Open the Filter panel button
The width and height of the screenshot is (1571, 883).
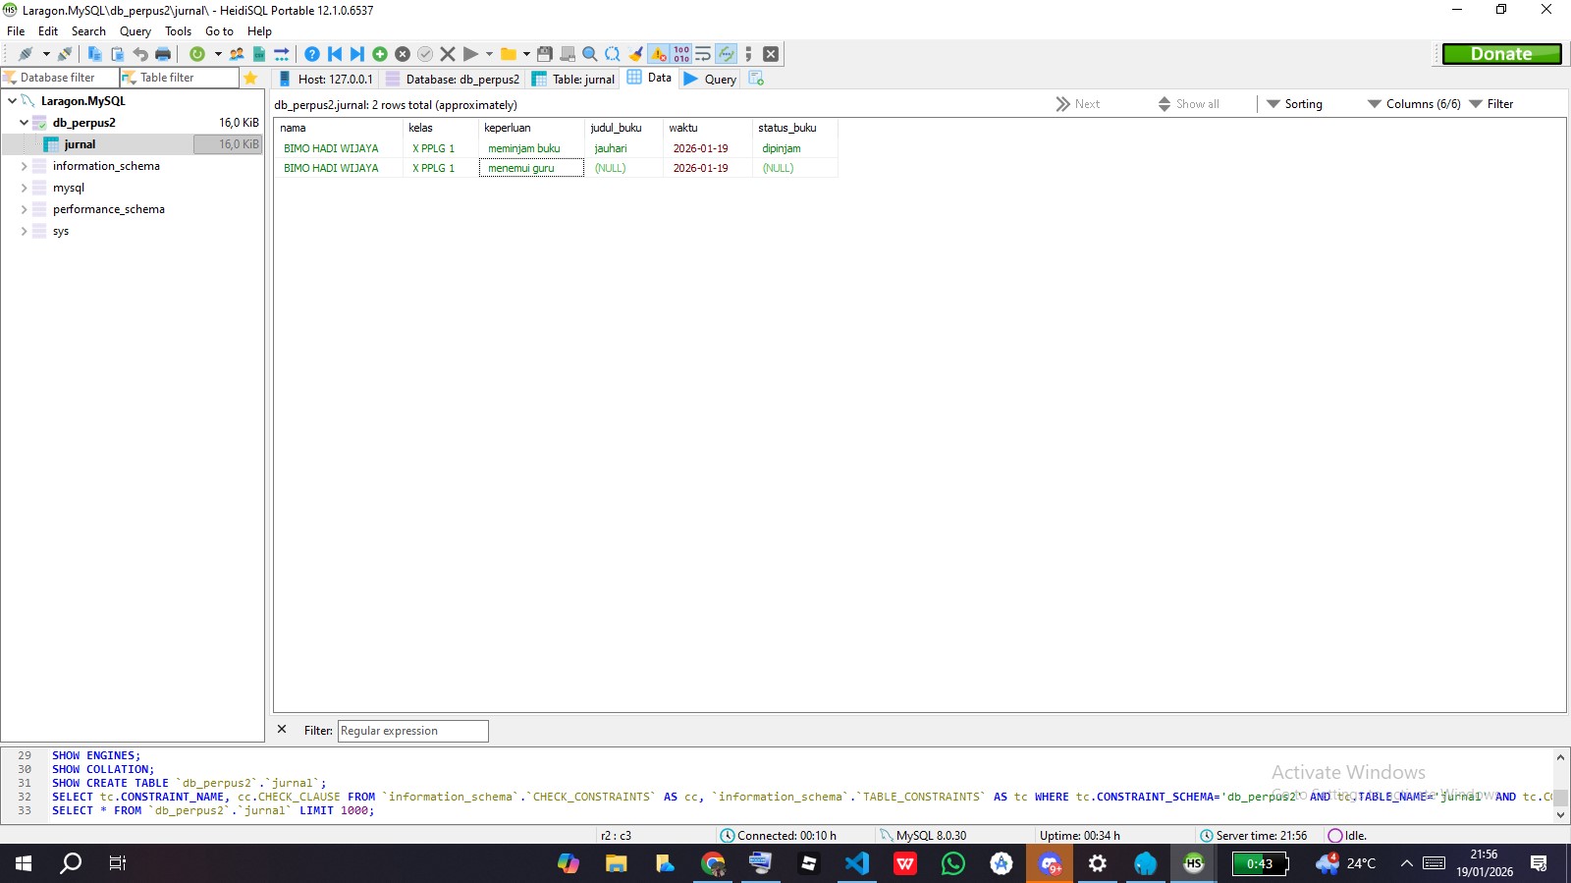pyautogui.click(x=1491, y=104)
